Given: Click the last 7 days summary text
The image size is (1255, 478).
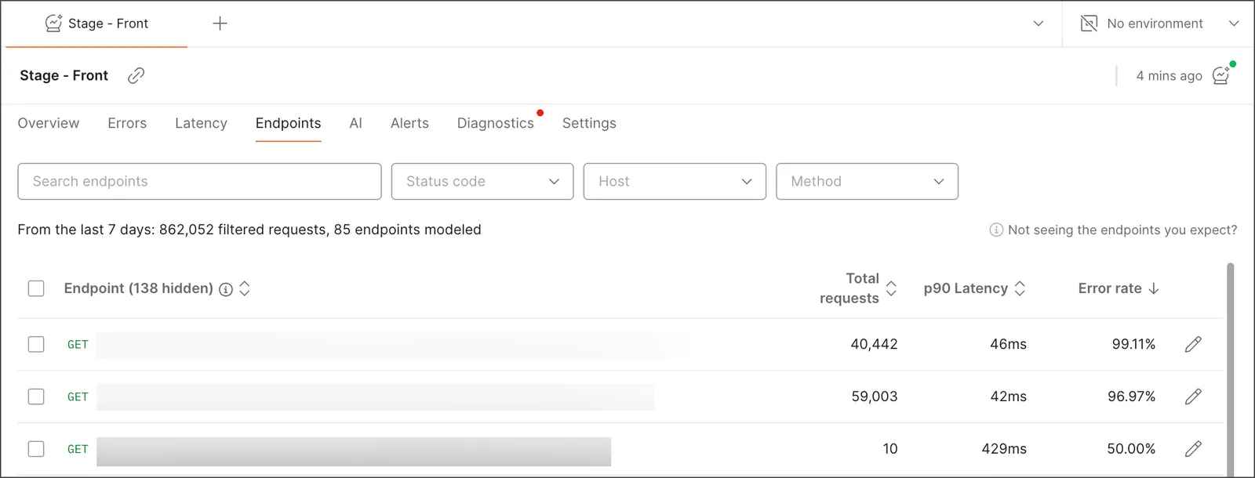Looking at the screenshot, I should click(249, 230).
